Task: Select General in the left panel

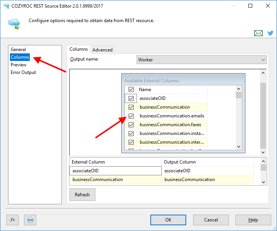Action: click(18, 50)
